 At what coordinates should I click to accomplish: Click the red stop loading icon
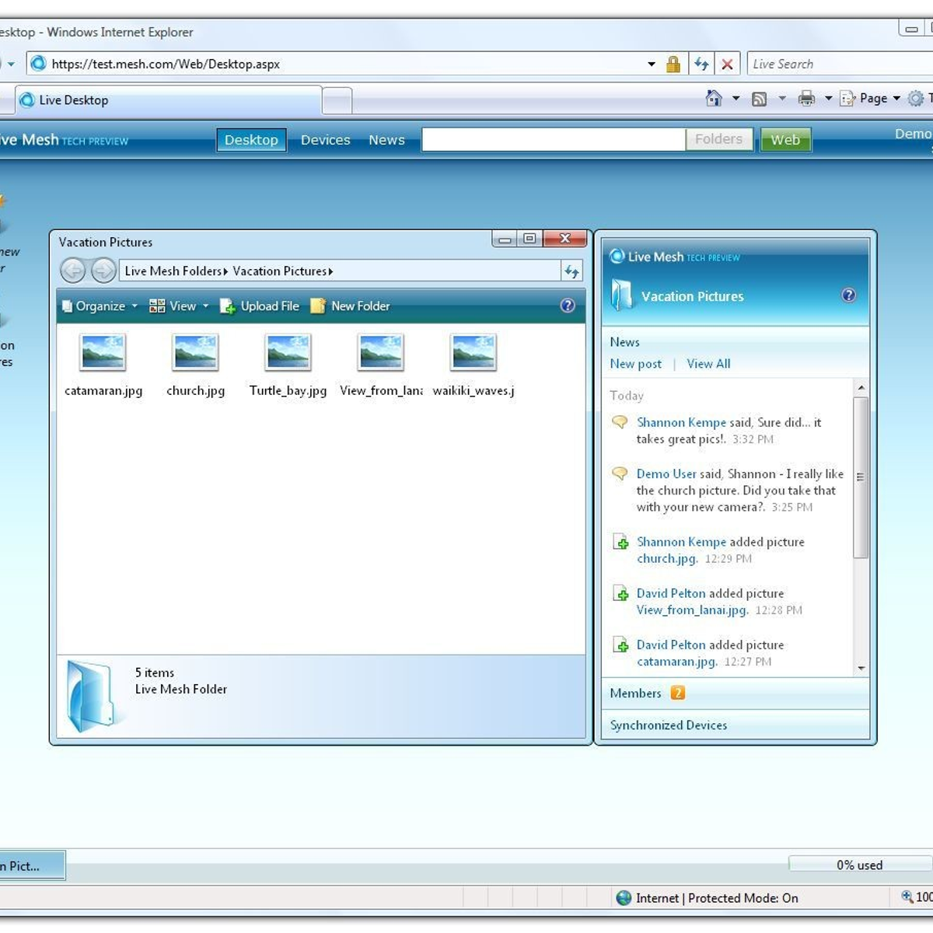(727, 65)
